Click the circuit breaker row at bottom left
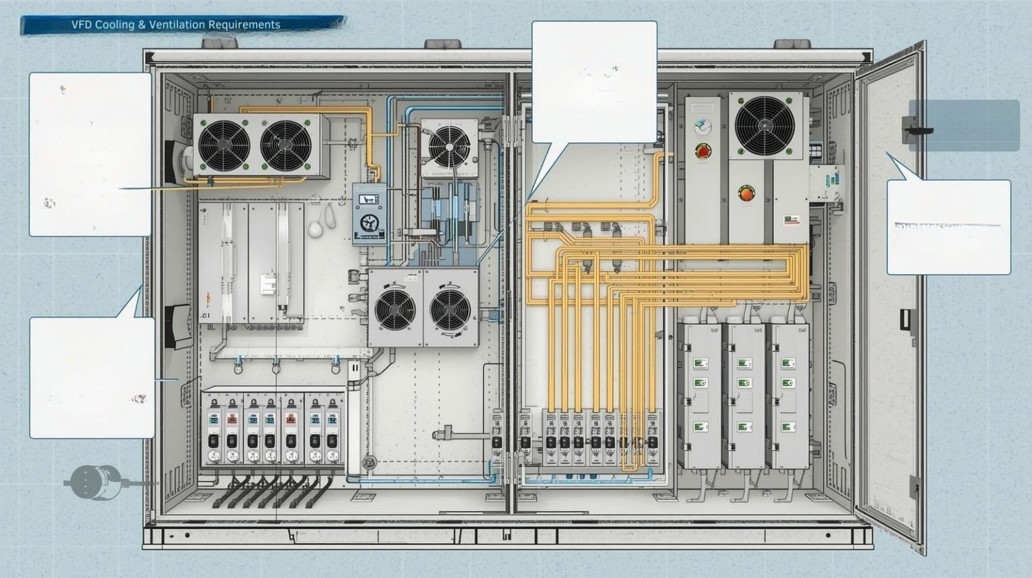The image size is (1032, 578). (272, 429)
